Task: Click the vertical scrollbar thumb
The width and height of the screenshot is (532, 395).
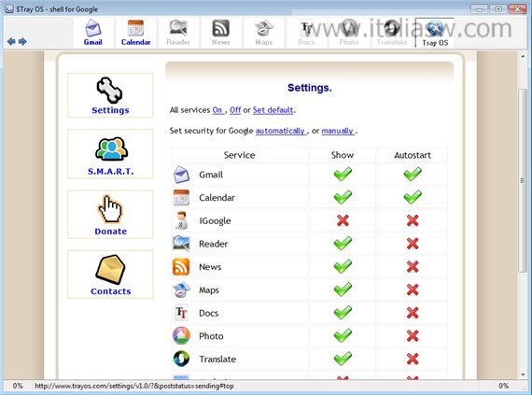Action: (x=523, y=180)
